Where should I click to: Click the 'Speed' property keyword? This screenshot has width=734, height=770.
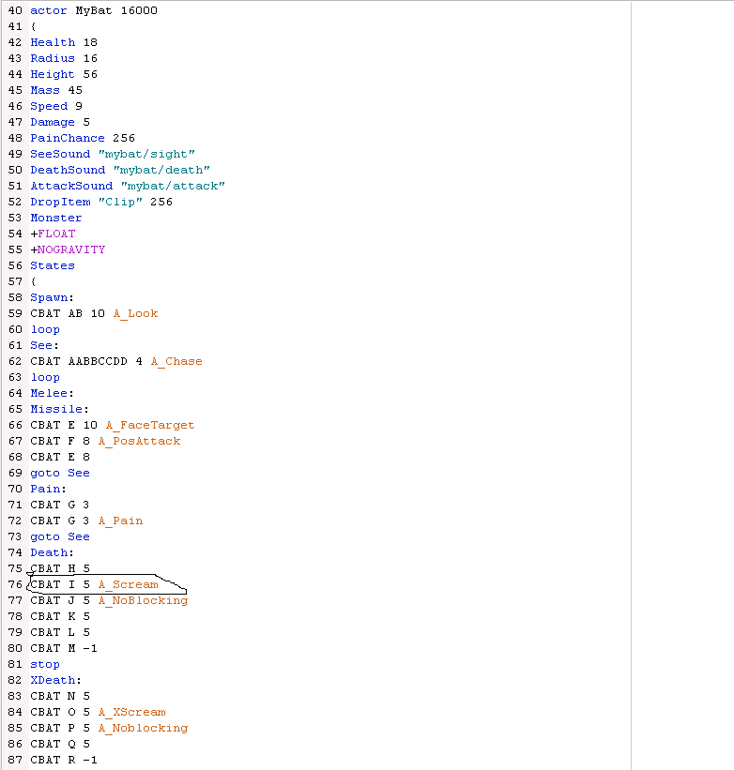(49, 106)
